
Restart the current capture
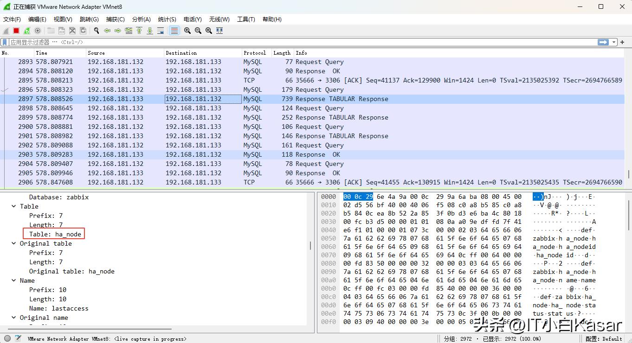click(x=27, y=31)
